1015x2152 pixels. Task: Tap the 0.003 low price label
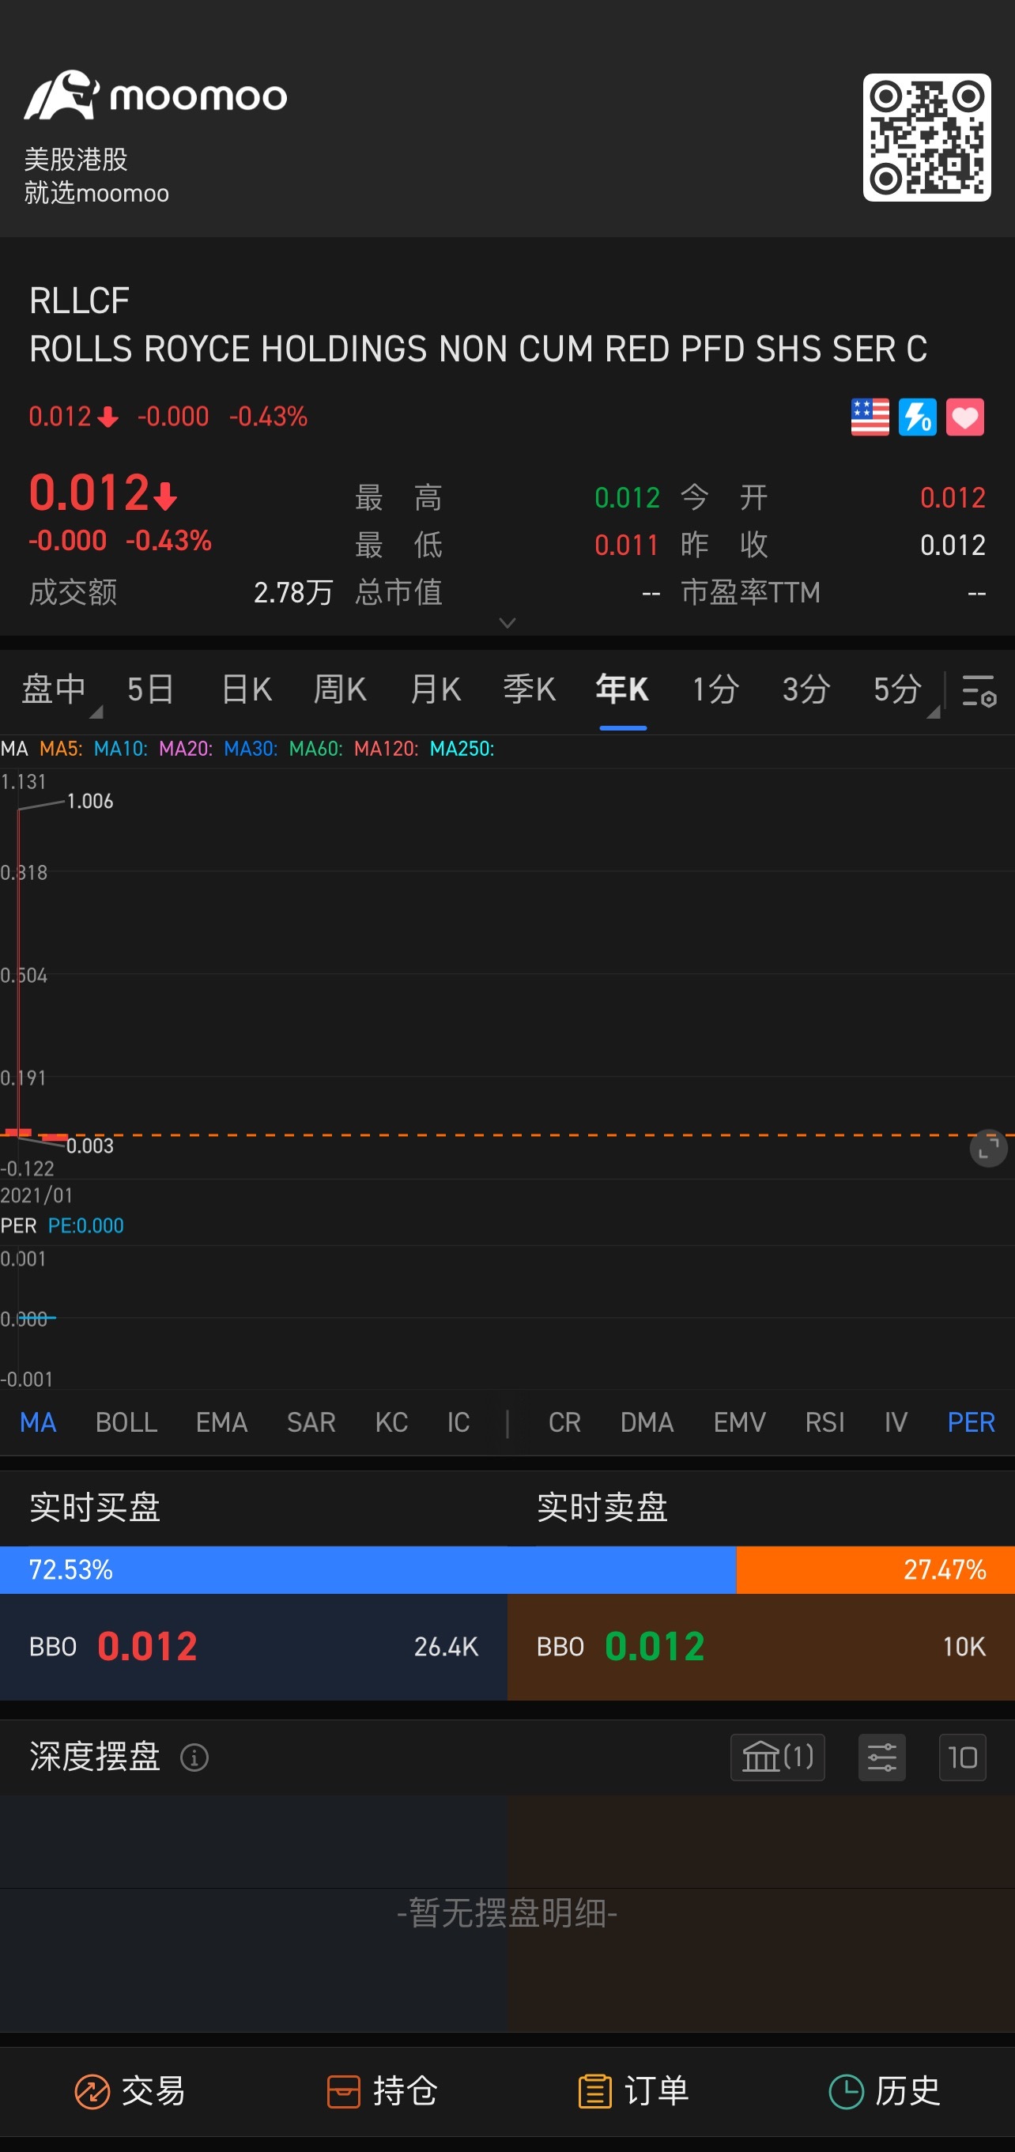tap(90, 1146)
